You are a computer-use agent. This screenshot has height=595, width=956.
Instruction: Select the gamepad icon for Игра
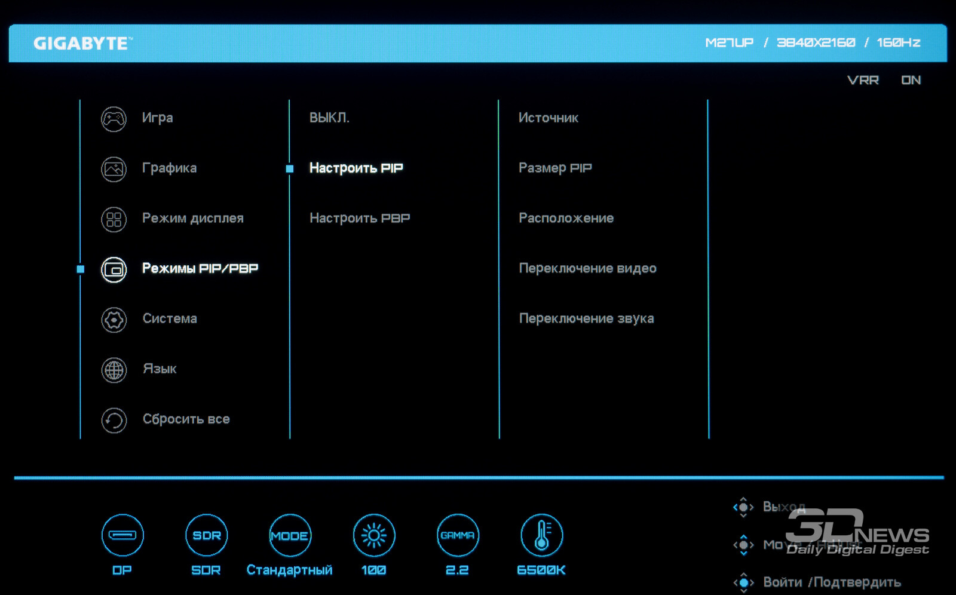114,119
